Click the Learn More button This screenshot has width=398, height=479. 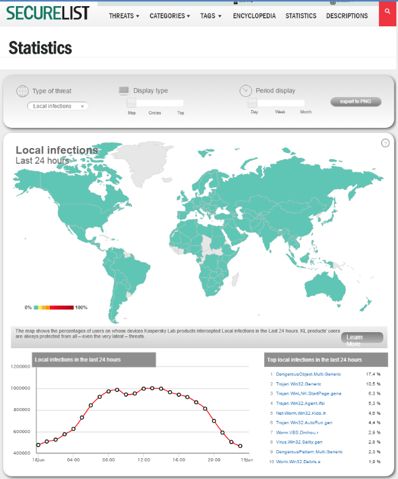362,338
